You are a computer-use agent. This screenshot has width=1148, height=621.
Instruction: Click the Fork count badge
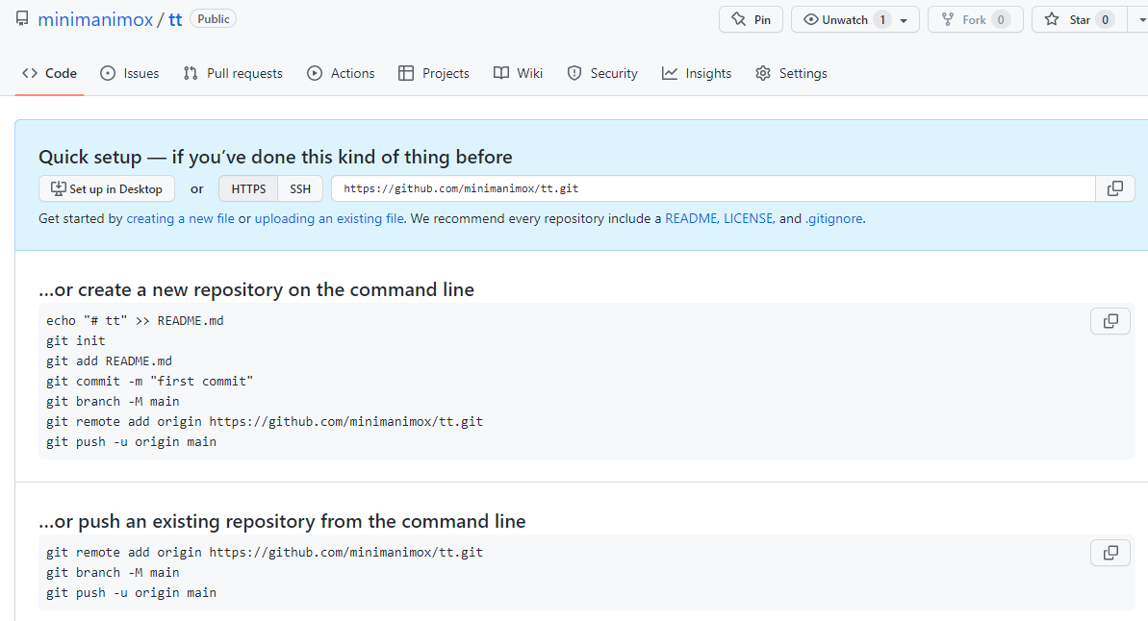[x=1001, y=20]
